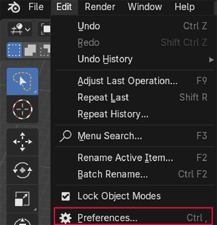Select the Scale tool
This screenshot has width=217, height=225.
click(23, 198)
